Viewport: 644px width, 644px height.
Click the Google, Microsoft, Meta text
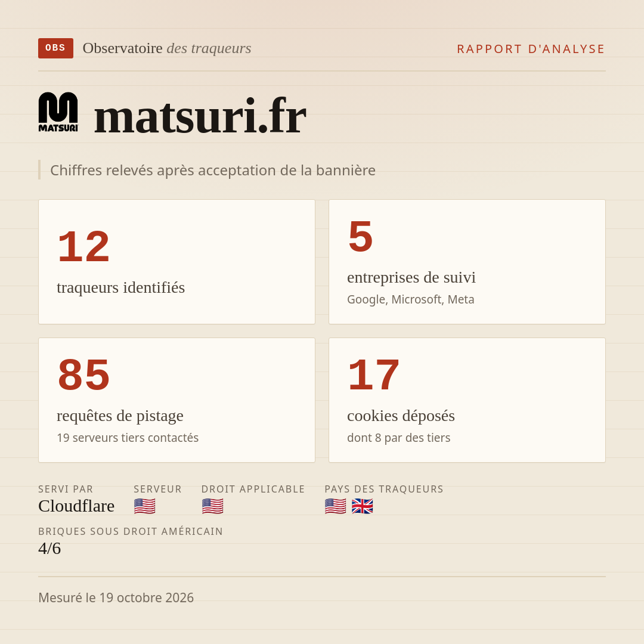click(411, 299)
